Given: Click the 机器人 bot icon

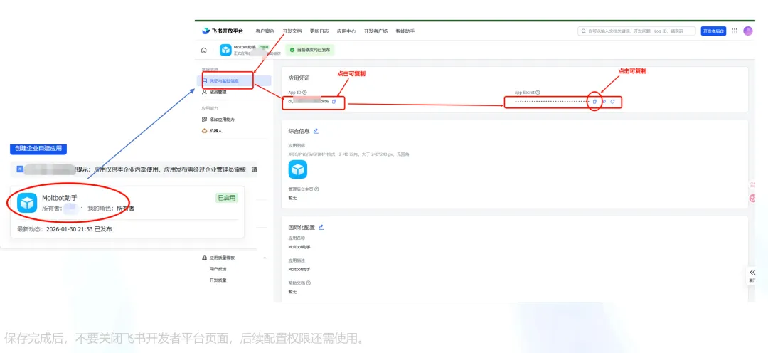Looking at the screenshot, I should [x=204, y=131].
